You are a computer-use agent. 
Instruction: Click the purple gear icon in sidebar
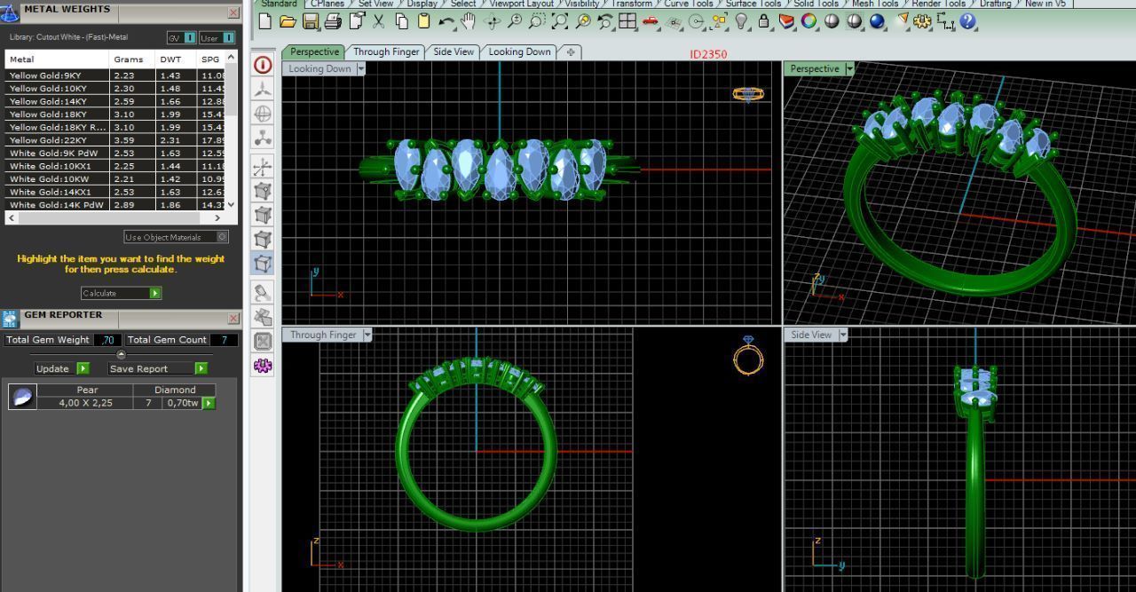[263, 365]
